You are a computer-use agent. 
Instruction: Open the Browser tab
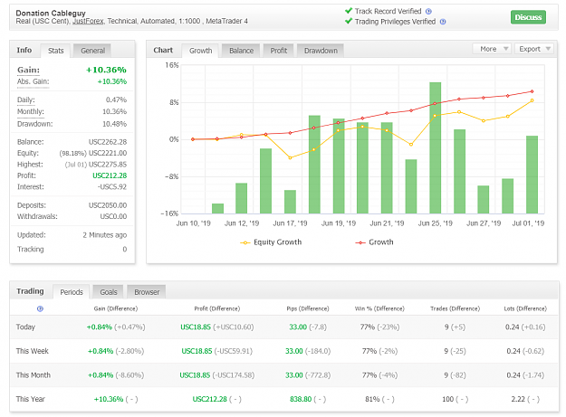[x=147, y=292]
